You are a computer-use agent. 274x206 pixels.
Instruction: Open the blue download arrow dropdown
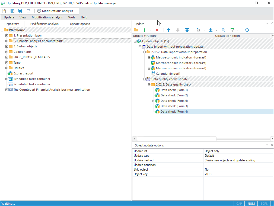point(216,30)
